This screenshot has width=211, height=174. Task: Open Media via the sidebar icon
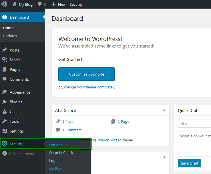click(x=5, y=60)
